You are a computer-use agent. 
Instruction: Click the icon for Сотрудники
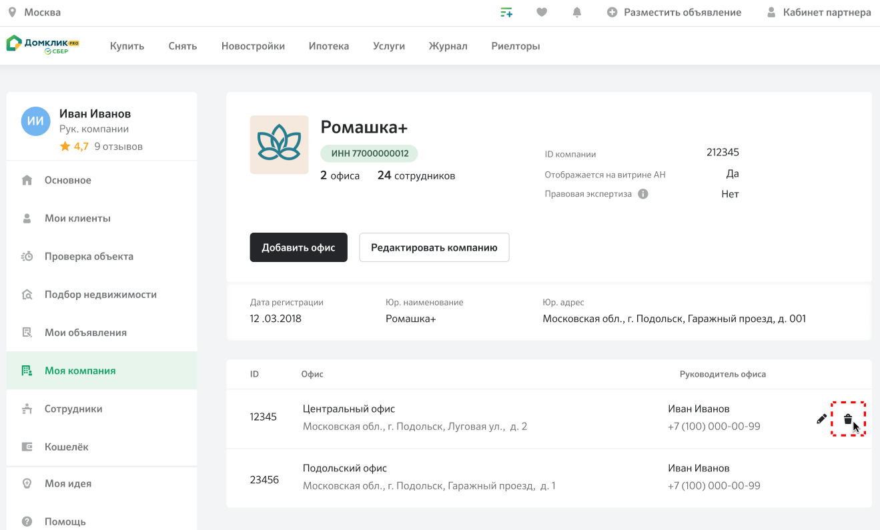(27, 409)
